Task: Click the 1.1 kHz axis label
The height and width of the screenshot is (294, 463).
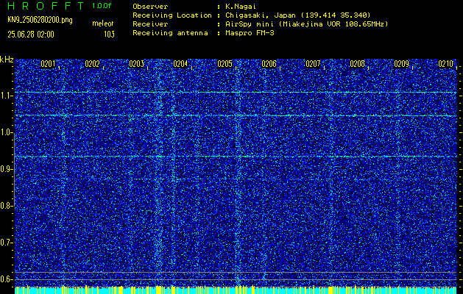Action: 6,96
